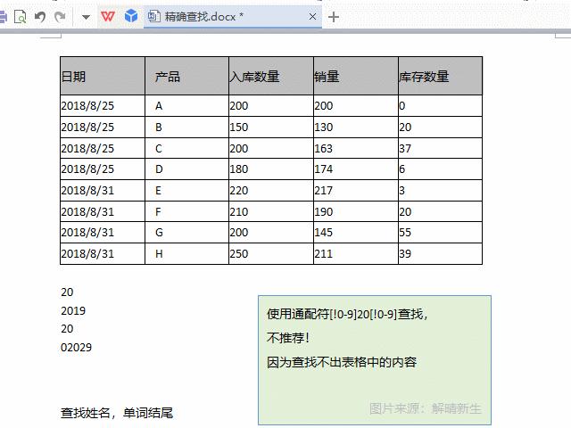Screen dimensions: 571x428
Task: Click the print preview icon
Action: click(x=20, y=17)
